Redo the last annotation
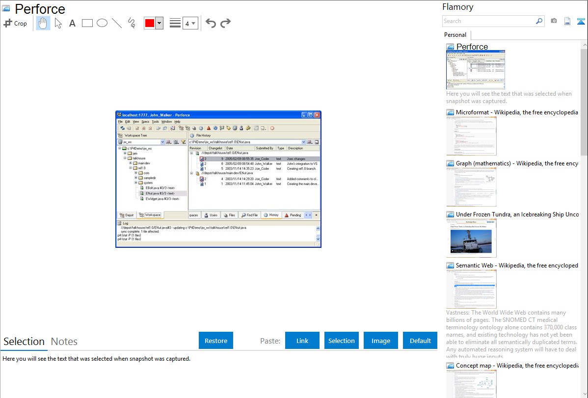The width and height of the screenshot is (588, 398). (x=225, y=23)
